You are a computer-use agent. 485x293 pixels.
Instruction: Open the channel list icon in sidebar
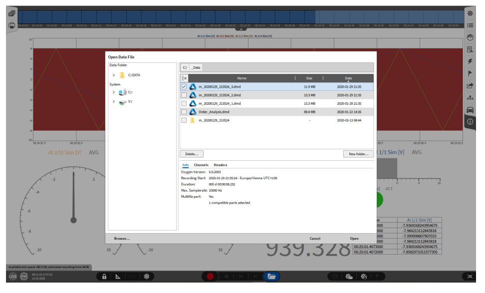(x=470, y=25)
